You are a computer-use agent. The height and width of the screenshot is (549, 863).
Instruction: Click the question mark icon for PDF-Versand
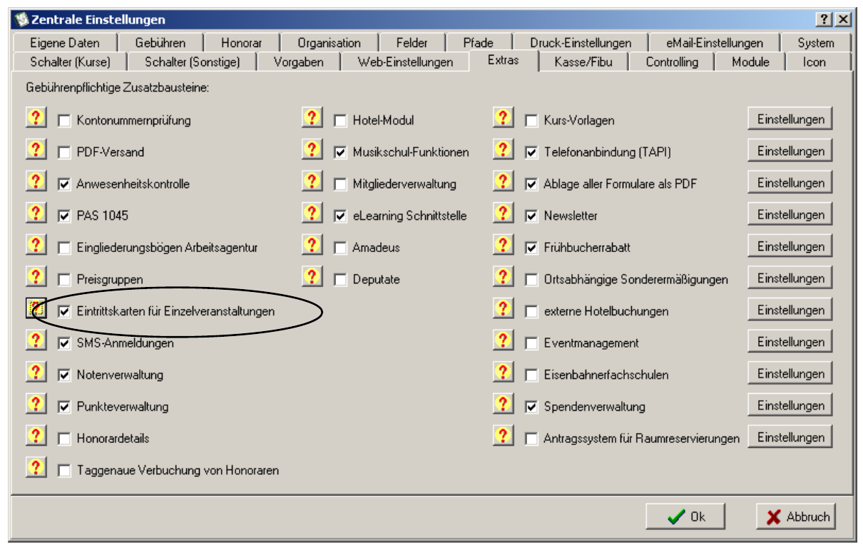tap(36, 150)
